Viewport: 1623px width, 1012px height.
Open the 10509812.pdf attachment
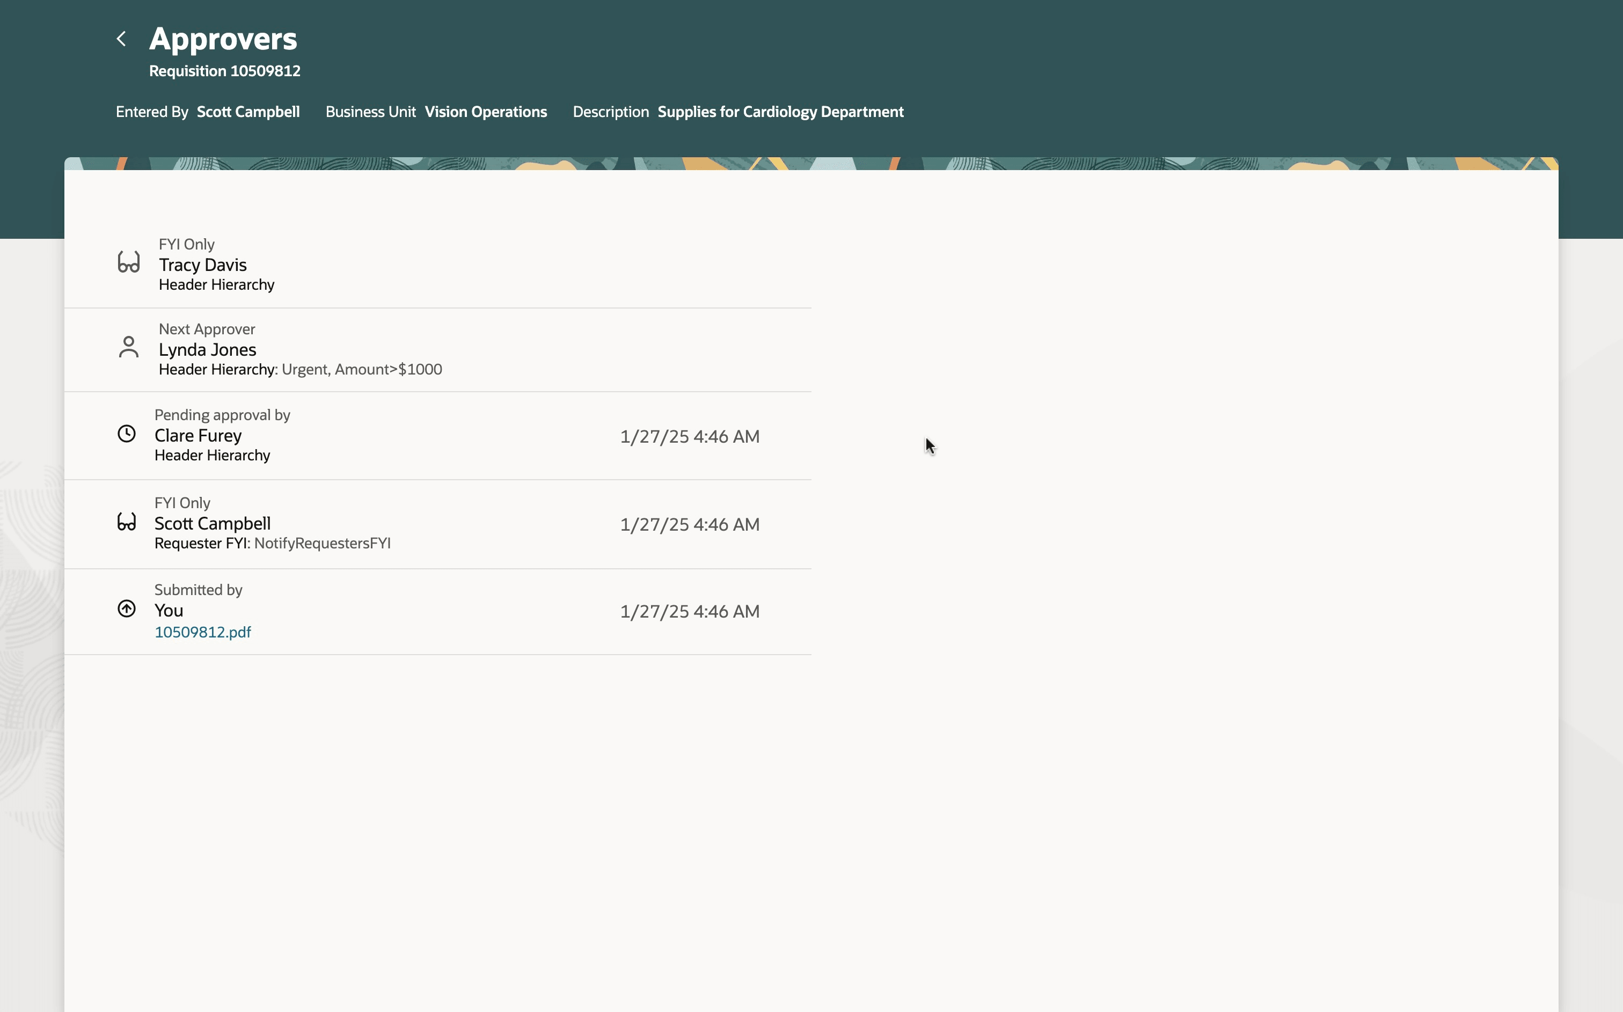coord(203,631)
